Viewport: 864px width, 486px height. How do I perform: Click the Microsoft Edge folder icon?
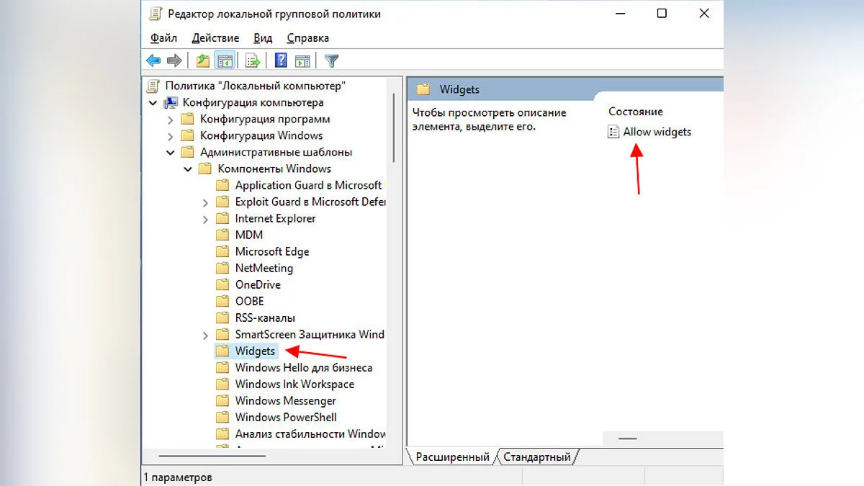pos(222,251)
